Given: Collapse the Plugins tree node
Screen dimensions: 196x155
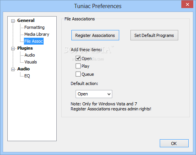Looking at the screenshot, I should 13,48.
